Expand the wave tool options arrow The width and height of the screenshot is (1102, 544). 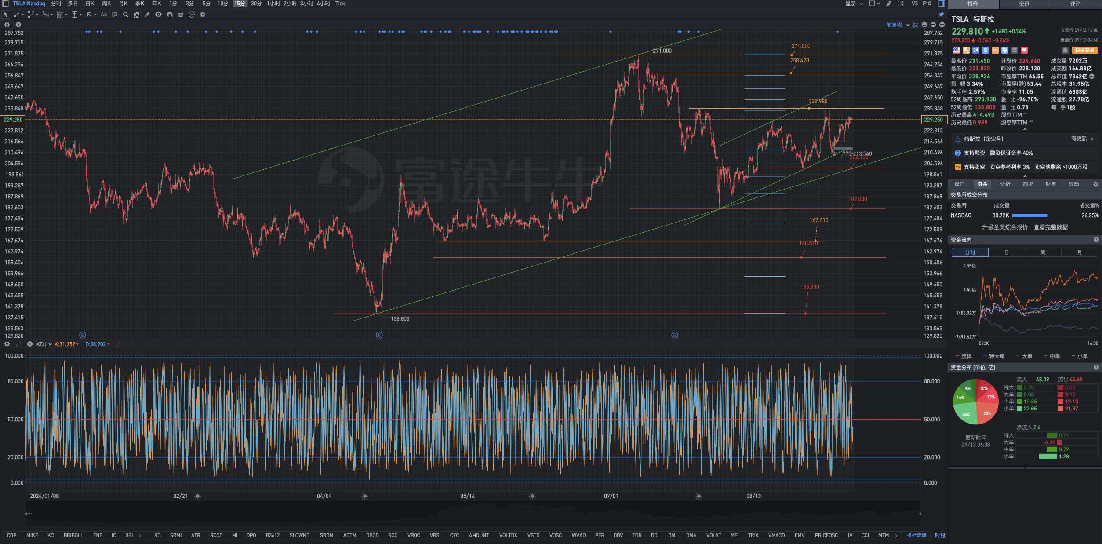pos(51,15)
